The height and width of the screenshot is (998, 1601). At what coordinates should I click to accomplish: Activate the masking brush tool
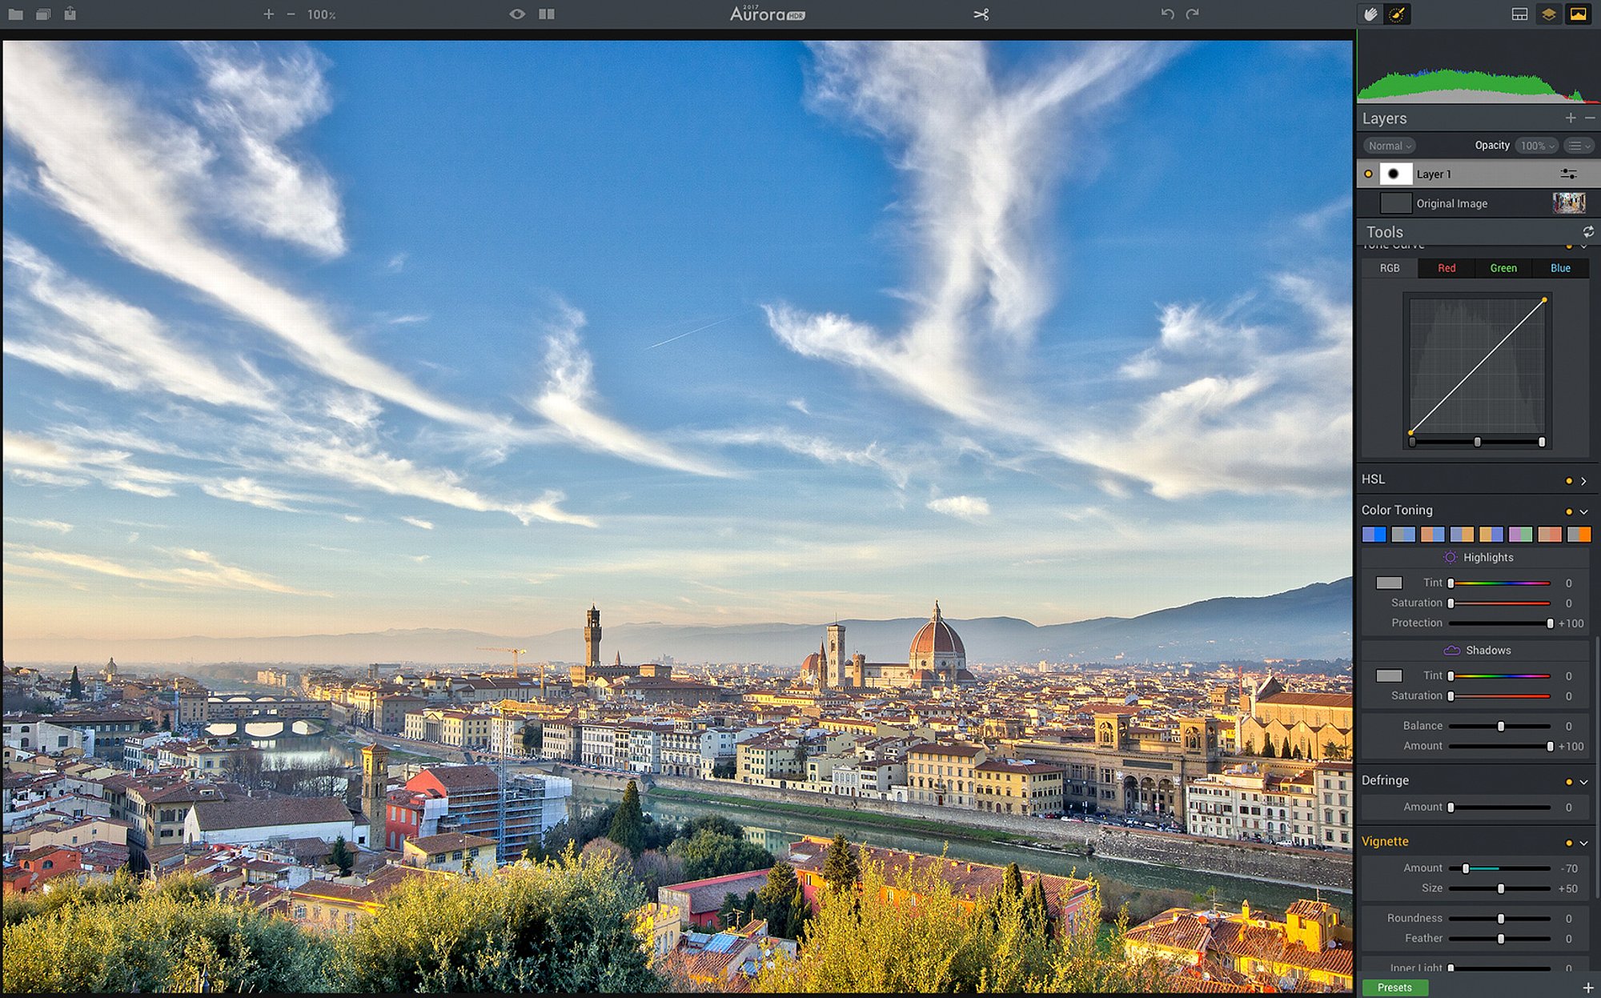tap(1397, 14)
